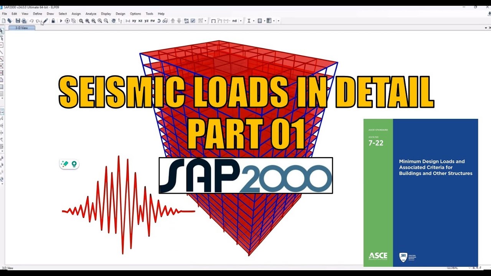The width and height of the screenshot is (491, 276).
Task: Set default 3-d view
Action: pyautogui.click(x=127, y=21)
